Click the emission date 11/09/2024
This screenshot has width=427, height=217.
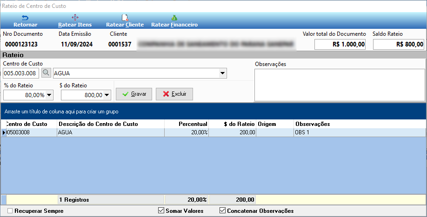[77, 44]
